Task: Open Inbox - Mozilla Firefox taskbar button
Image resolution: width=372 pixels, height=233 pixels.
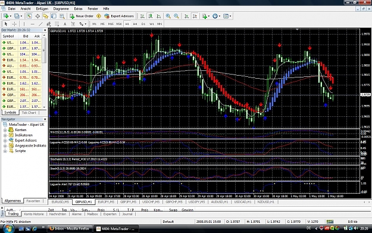Action: [70, 229]
